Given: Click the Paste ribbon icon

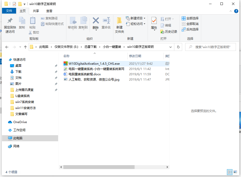Looking at the screenshot, I should tap(32, 23).
